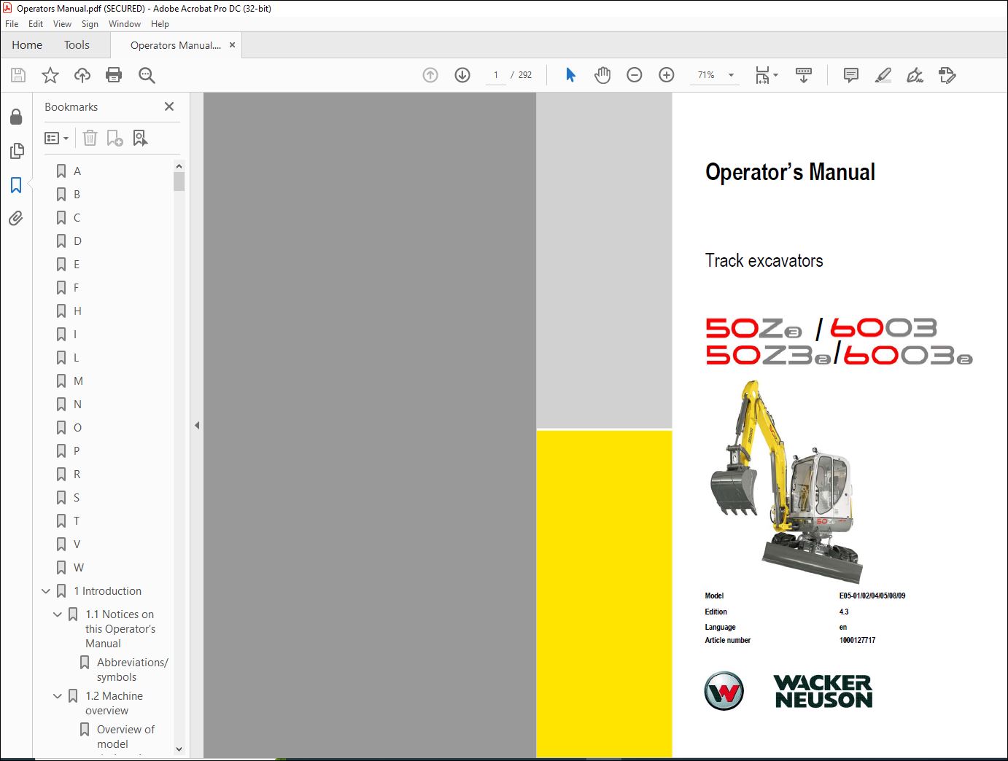Switch to the Tools tab
Screen dimensions: 1008x761
77,45
